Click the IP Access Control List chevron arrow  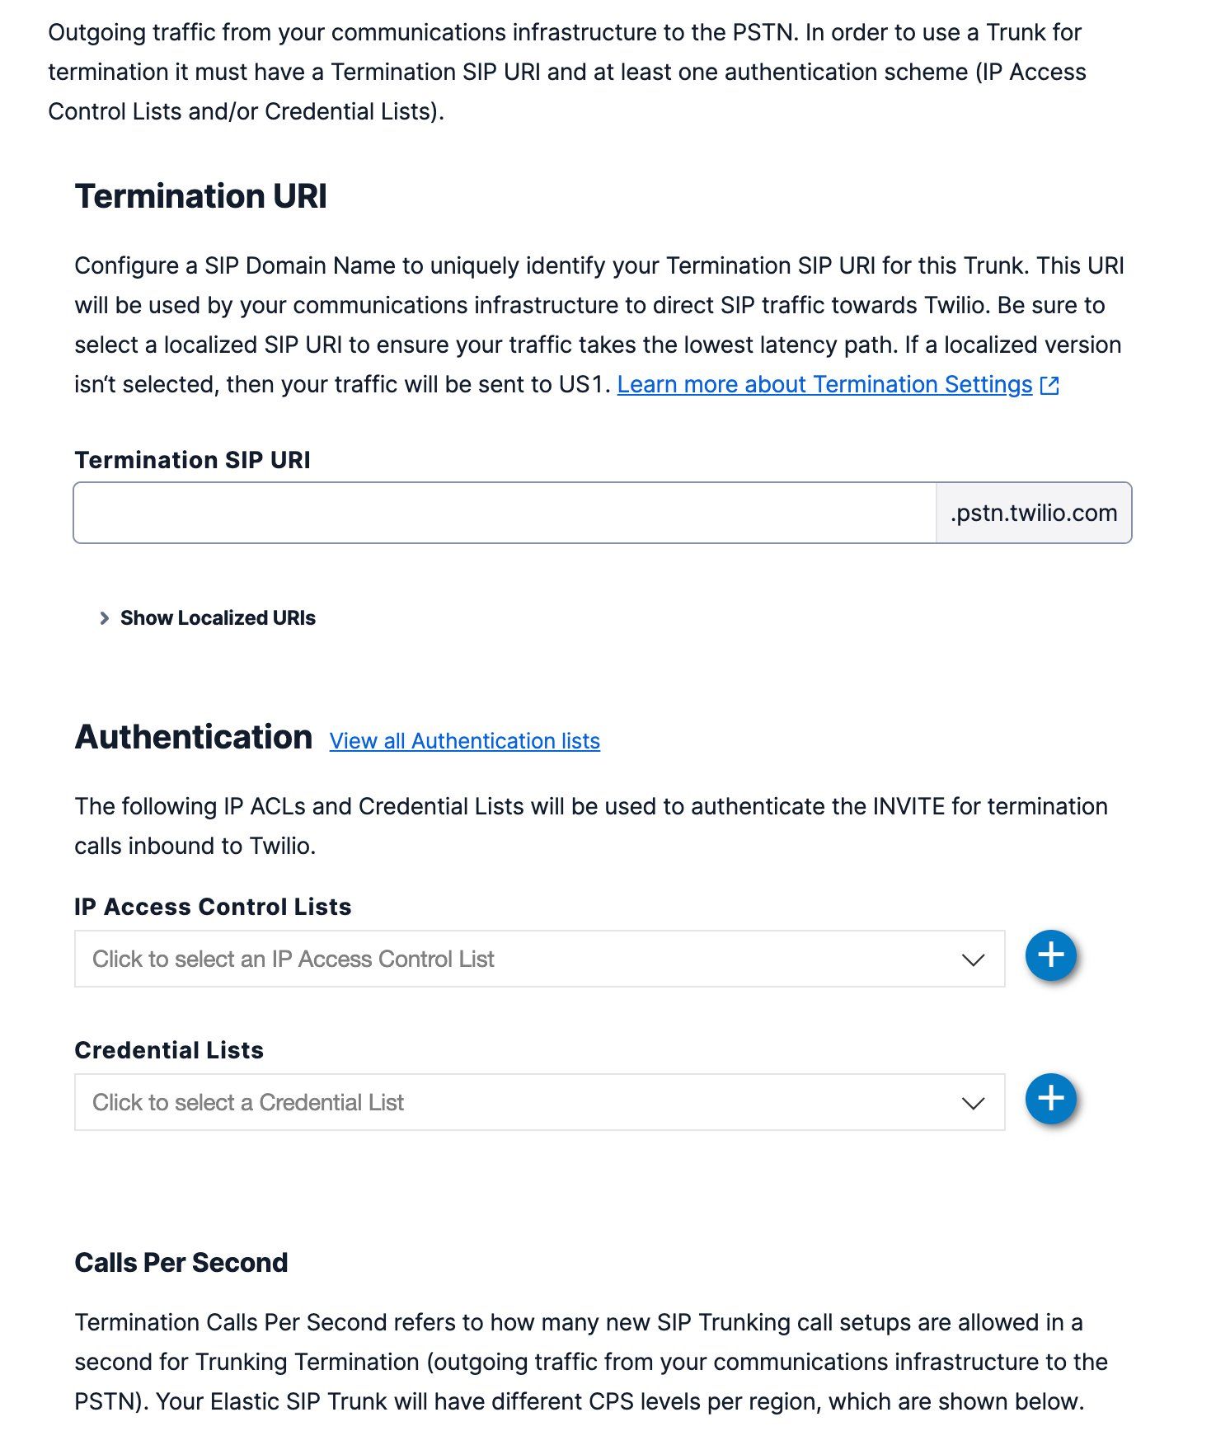[973, 960]
